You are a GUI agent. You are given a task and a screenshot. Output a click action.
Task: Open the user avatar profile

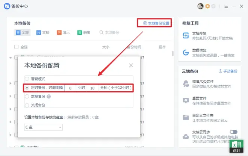[200, 6]
